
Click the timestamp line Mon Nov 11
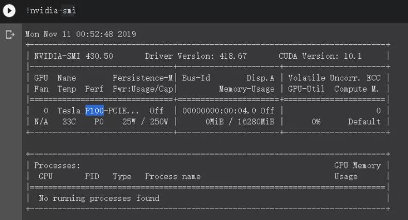[x=81, y=35]
